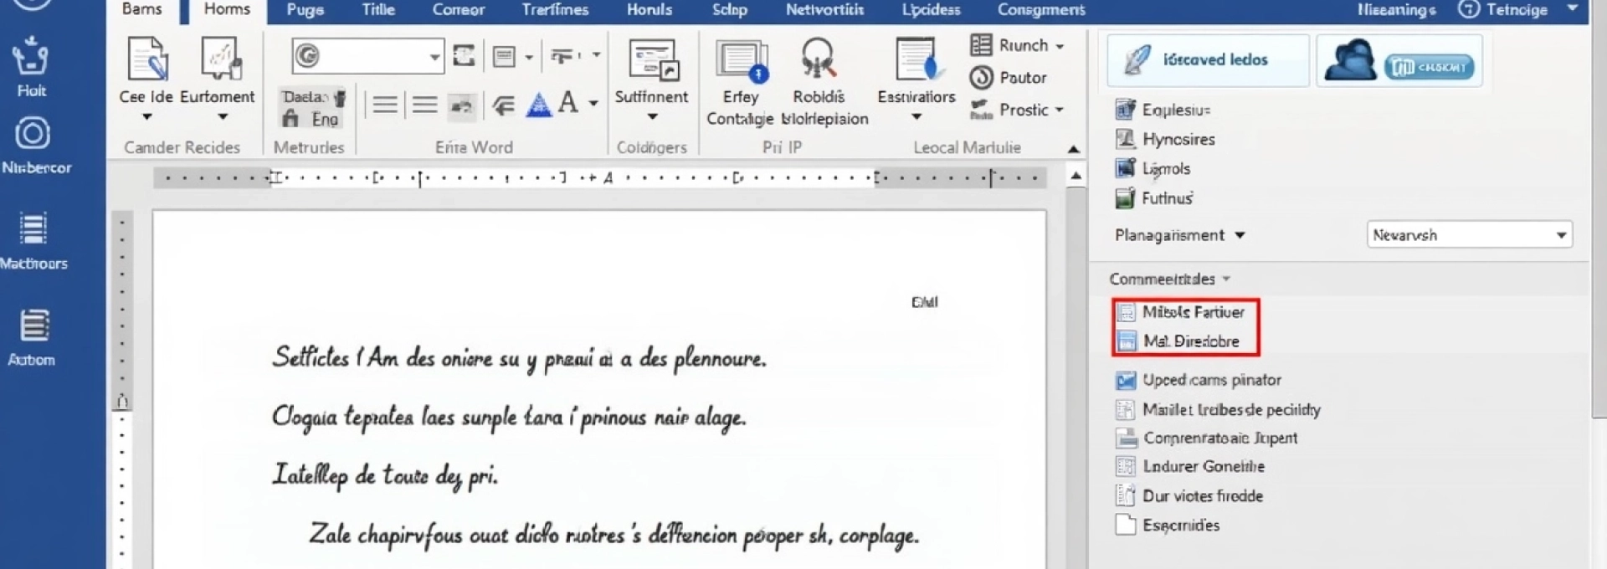Click the Futinus panel icon
The image size is (1607, 569).
point(1125,198)
